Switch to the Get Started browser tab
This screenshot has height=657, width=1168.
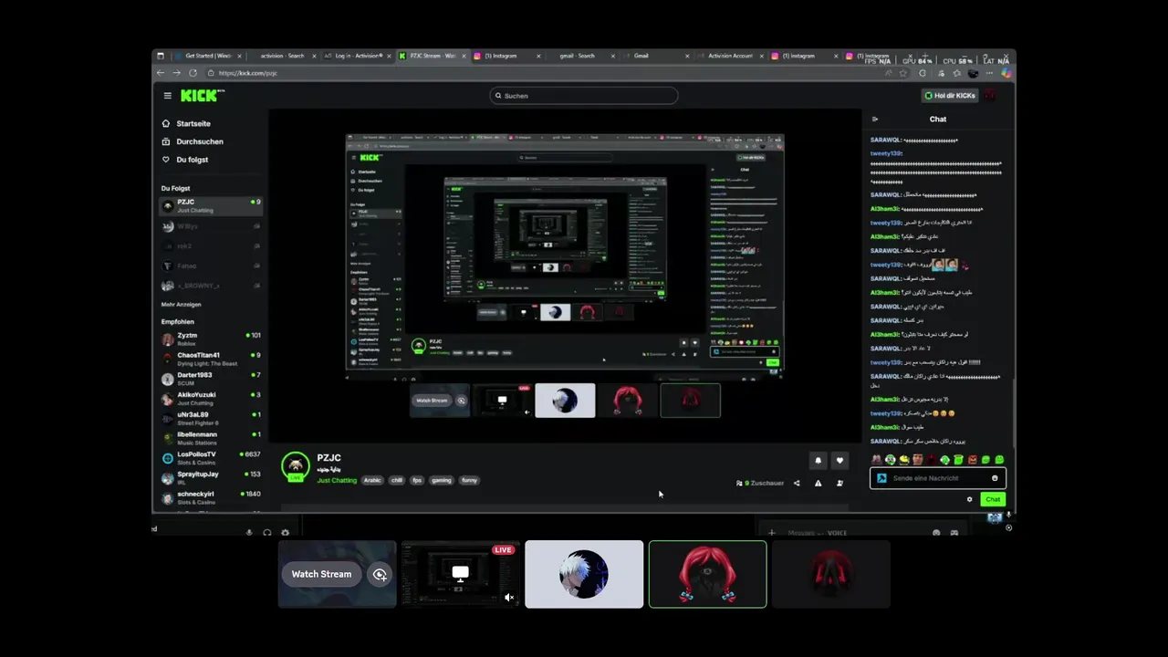209,56
